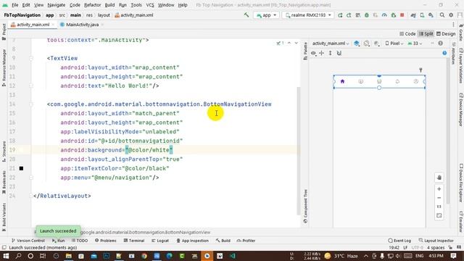The height and width of the screenshot is (261, 464).
Task: Open the Run tool window
Action: (x=58, y=241)
